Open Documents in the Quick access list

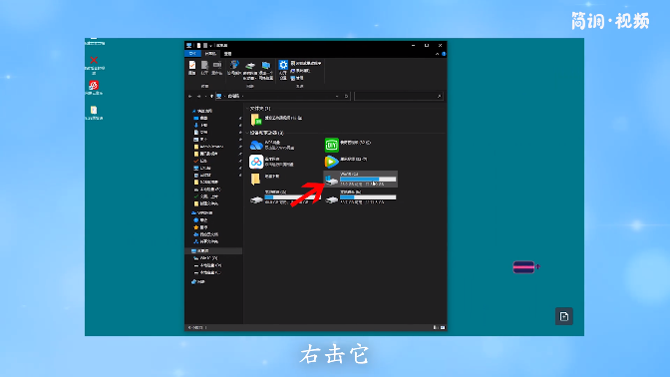coord(200,133)
